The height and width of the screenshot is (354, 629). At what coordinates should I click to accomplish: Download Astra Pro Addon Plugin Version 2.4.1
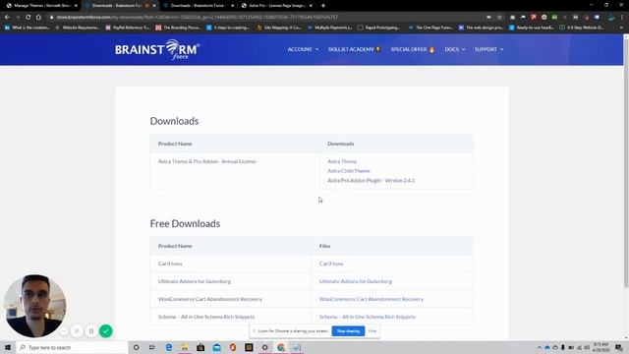tap(372, 181)
